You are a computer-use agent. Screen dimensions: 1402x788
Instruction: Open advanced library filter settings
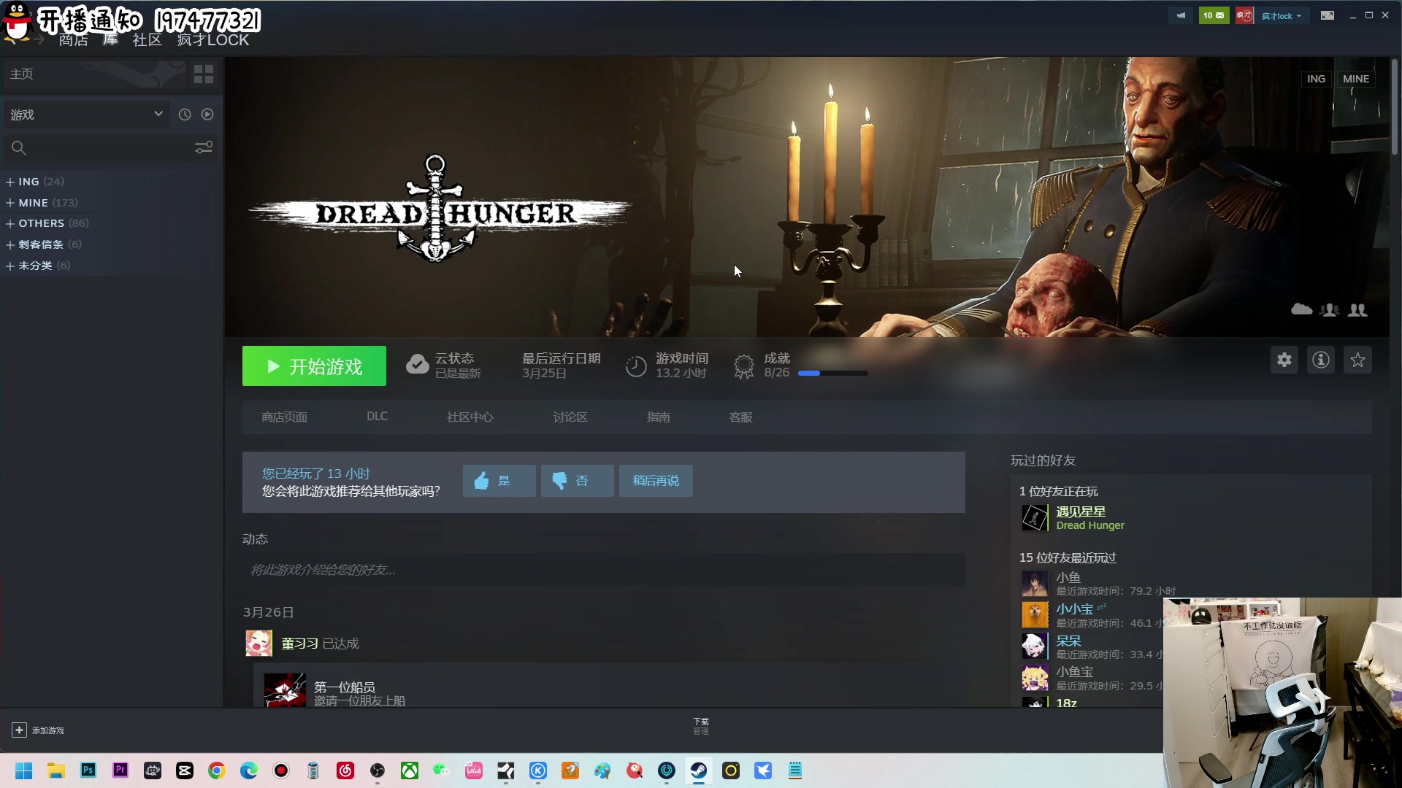pos(204,148)
